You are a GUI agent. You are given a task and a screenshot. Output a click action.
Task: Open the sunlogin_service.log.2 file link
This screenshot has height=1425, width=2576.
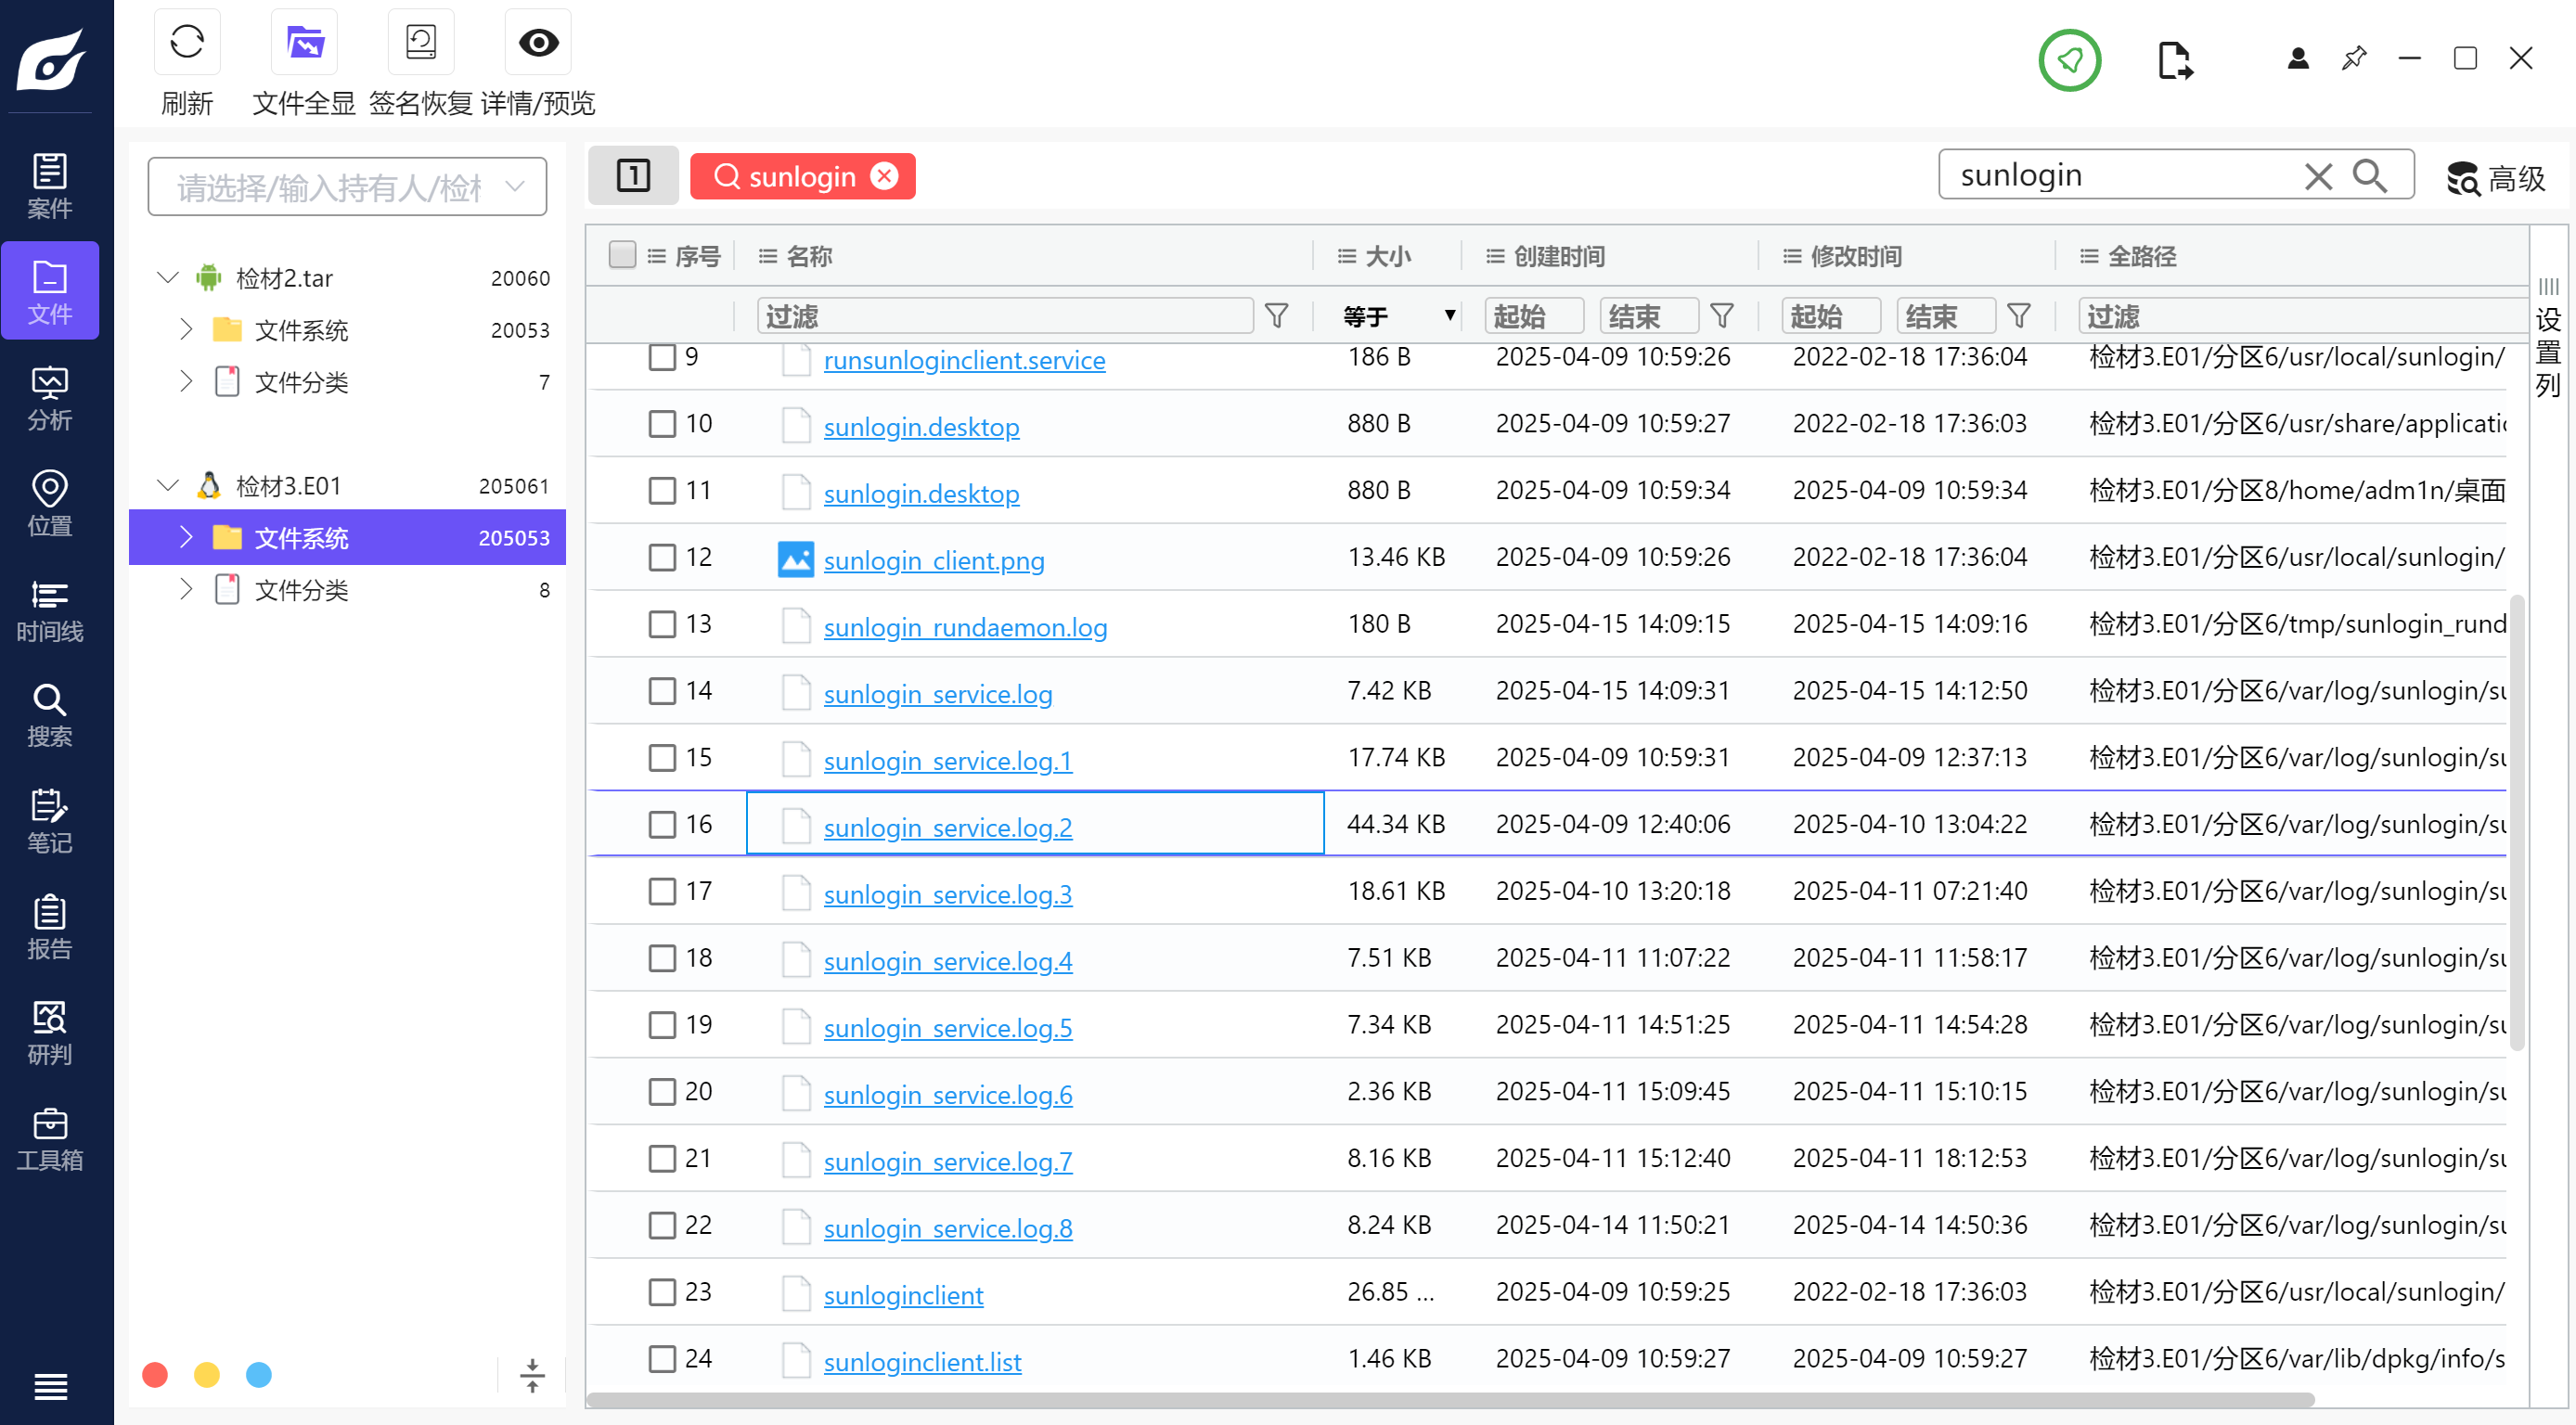[947, 827]
